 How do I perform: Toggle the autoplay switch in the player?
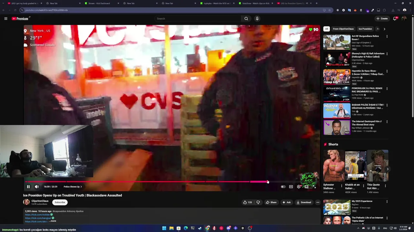coord(283,187)
